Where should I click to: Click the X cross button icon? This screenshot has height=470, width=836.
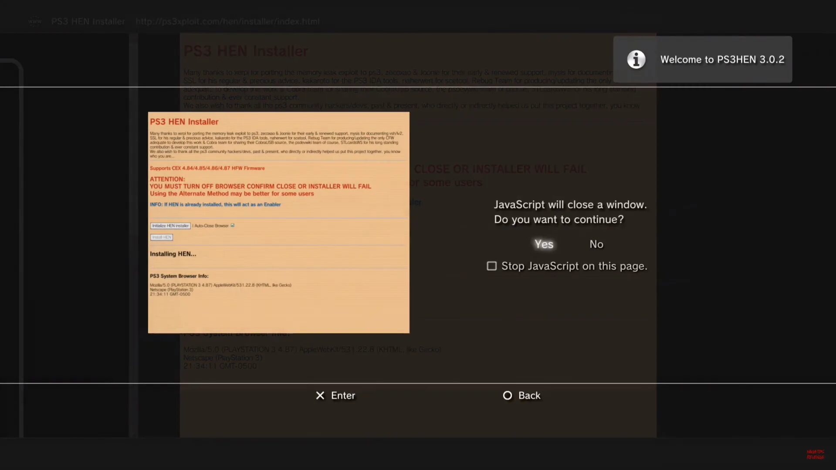coord(320,395)
